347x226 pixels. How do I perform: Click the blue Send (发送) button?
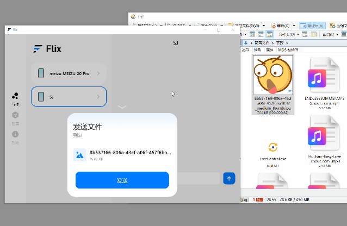(x=122, y=180)
